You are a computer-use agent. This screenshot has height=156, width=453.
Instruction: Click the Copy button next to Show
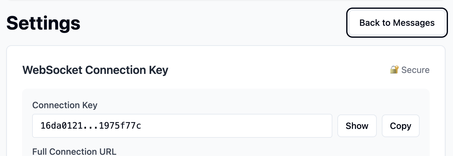[400, 126]
